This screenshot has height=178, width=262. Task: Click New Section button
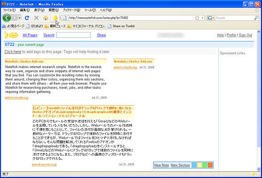pos(180,165)
